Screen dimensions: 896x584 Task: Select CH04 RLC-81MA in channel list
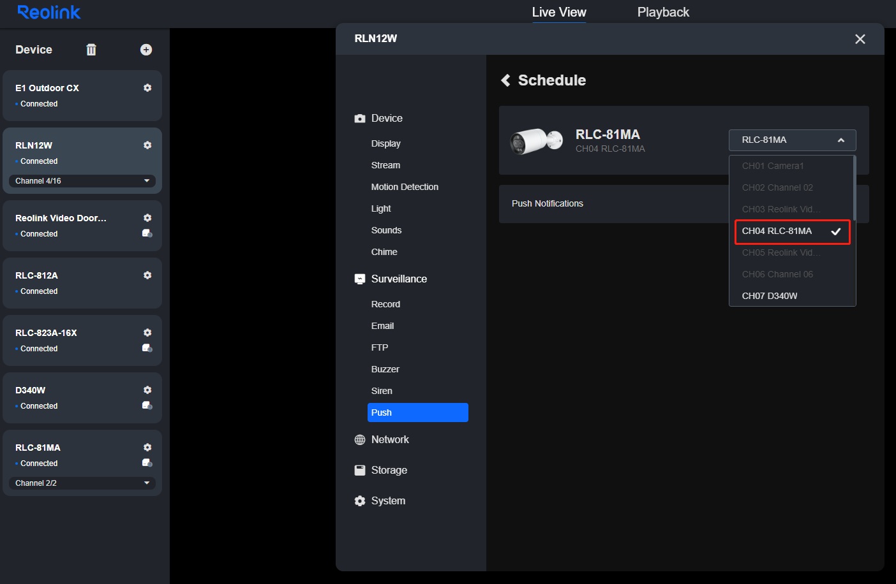(792, 231)
